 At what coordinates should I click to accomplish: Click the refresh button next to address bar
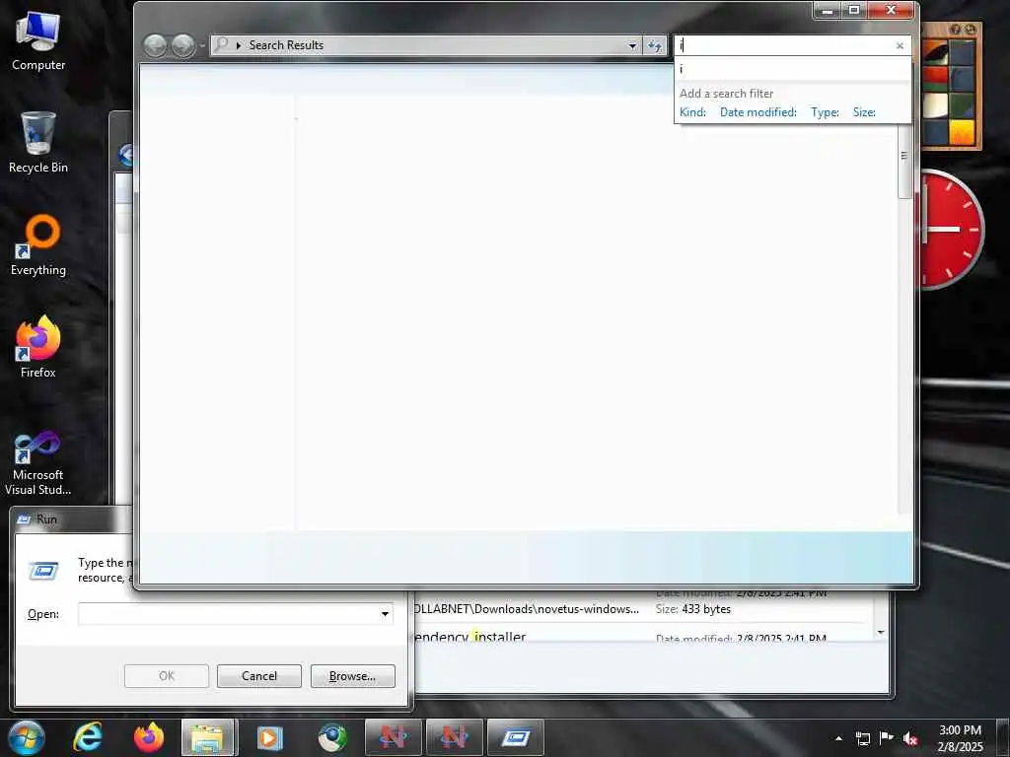655,45
